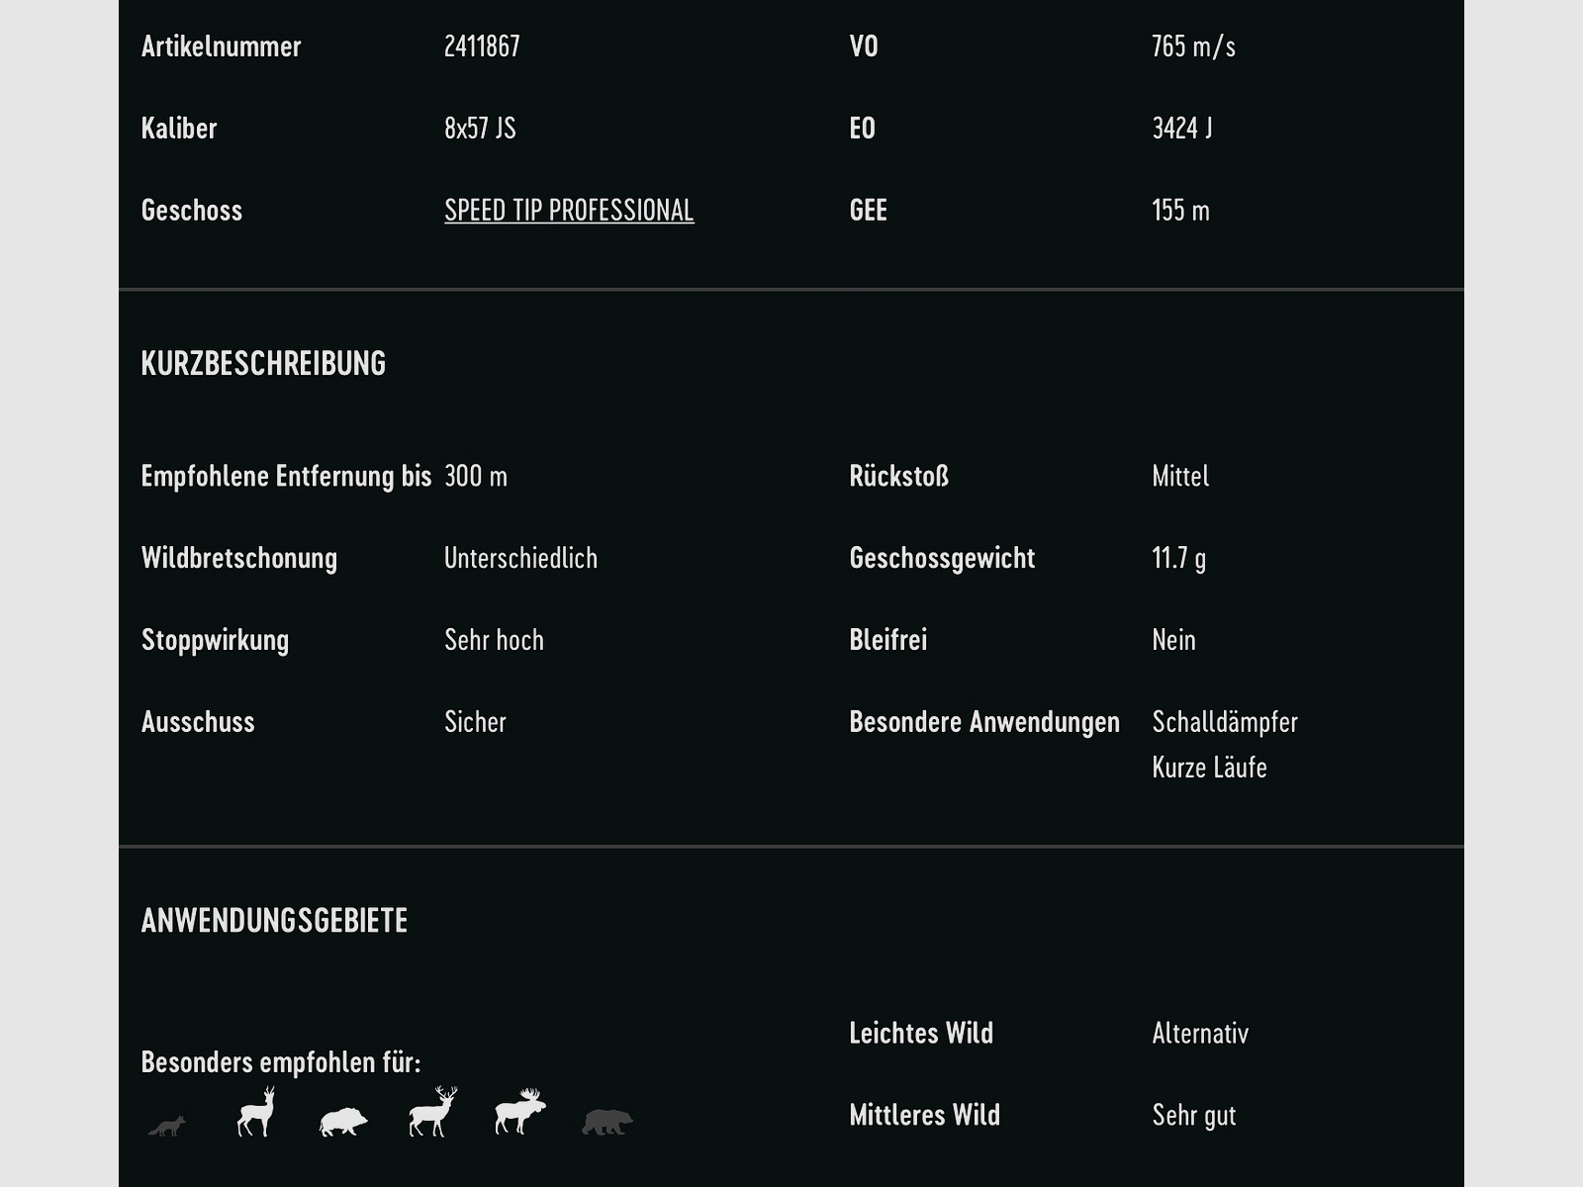Viewport: 1583px width, 1187px height.
Task: Click the V0 value 765 m/s
Action: 1193,46
